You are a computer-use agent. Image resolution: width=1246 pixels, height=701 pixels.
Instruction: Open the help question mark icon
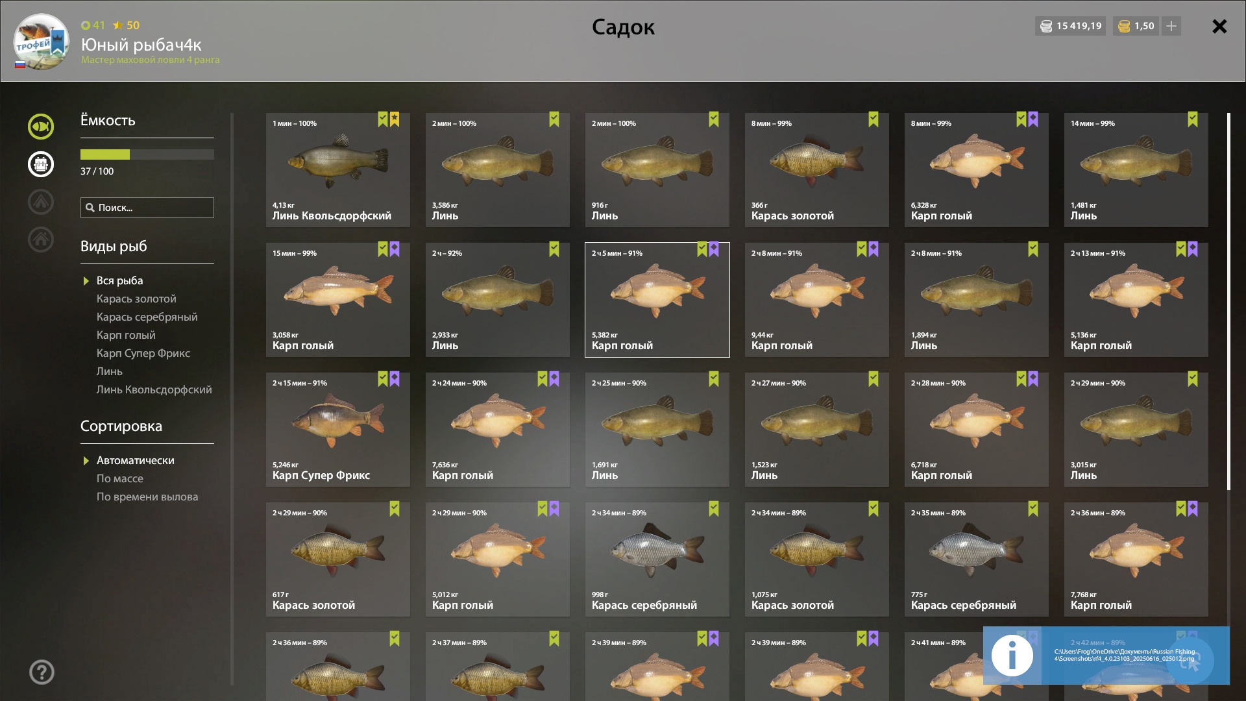click(x=42, y=672)
